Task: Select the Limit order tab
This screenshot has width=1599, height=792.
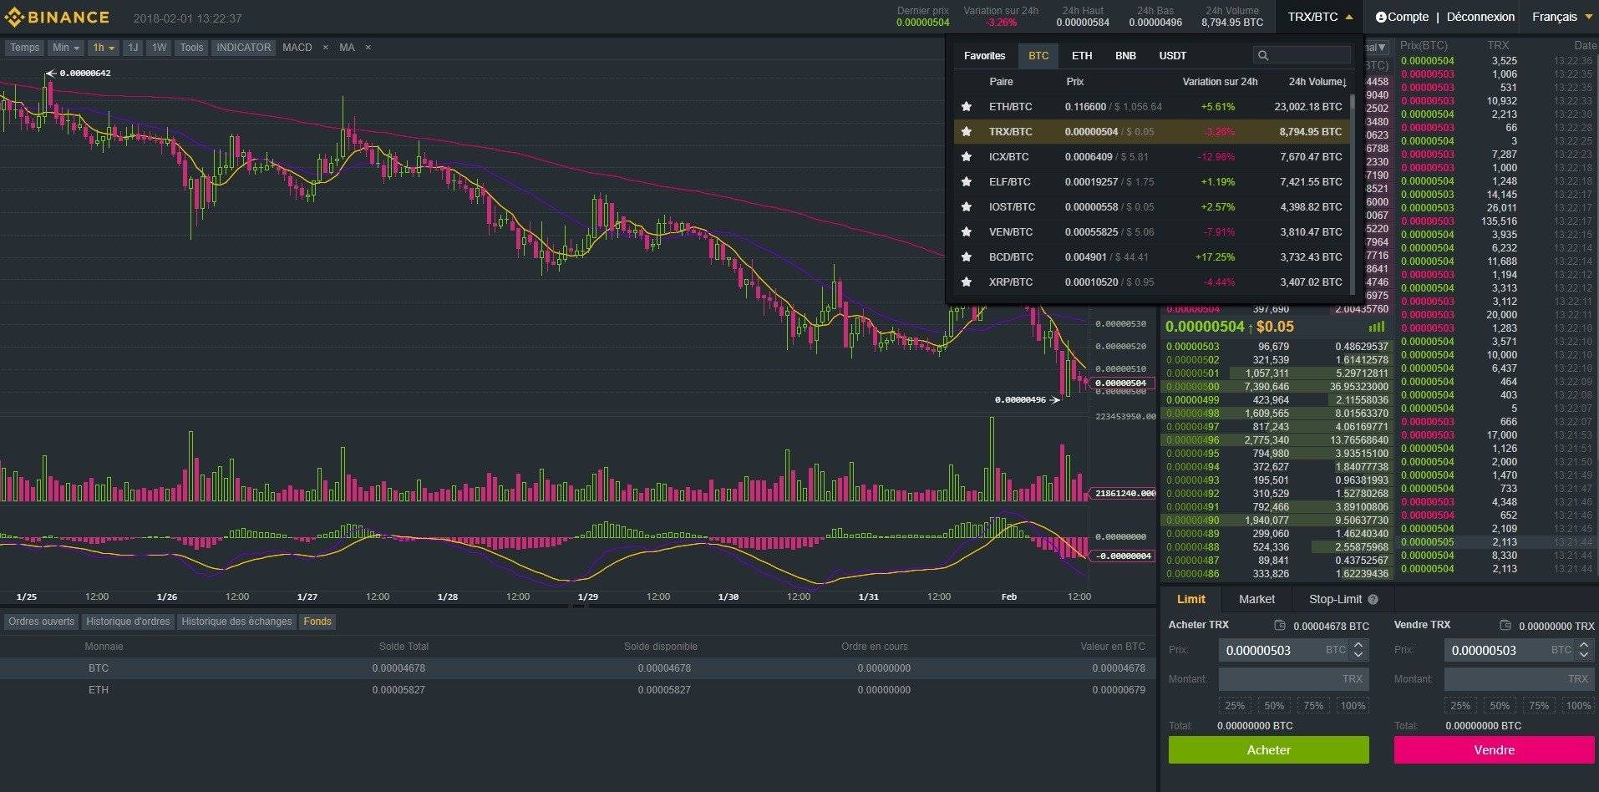Action: (1190, 599)
